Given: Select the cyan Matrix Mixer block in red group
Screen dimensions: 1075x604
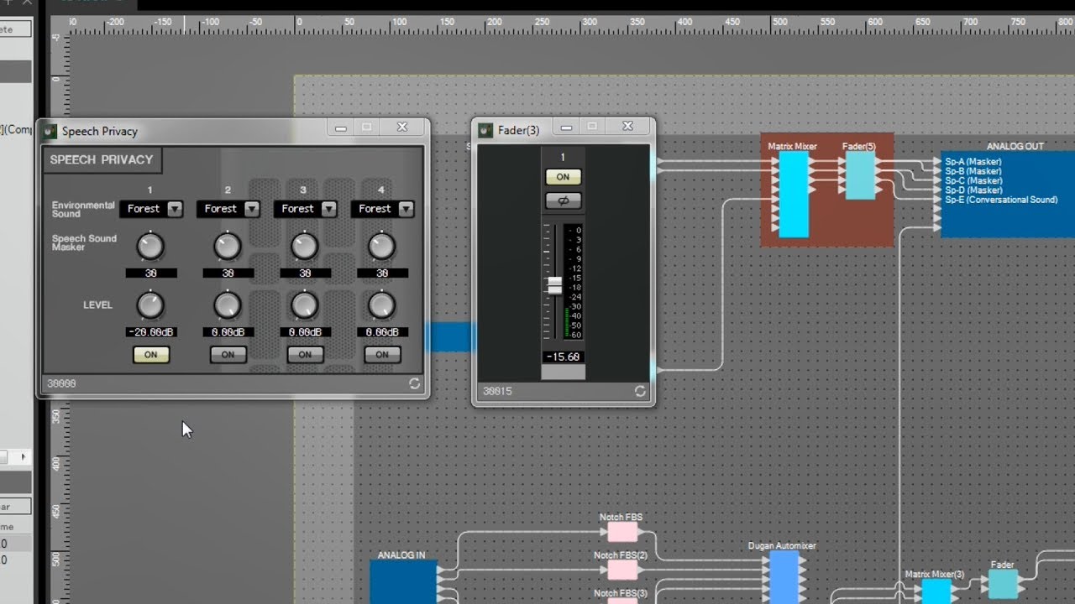Looking at the screenshot, I should point(794,195).
